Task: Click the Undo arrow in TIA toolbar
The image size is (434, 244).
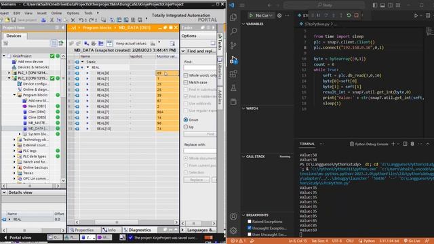Action: pyautogui.click(x=81, y=20)
